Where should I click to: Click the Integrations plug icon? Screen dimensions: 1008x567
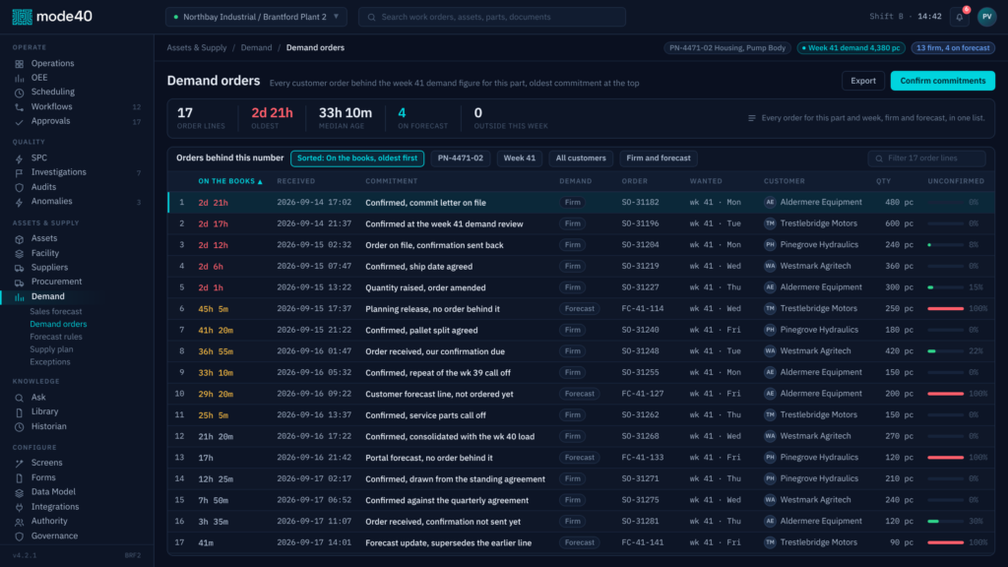[x=20, y=507]
